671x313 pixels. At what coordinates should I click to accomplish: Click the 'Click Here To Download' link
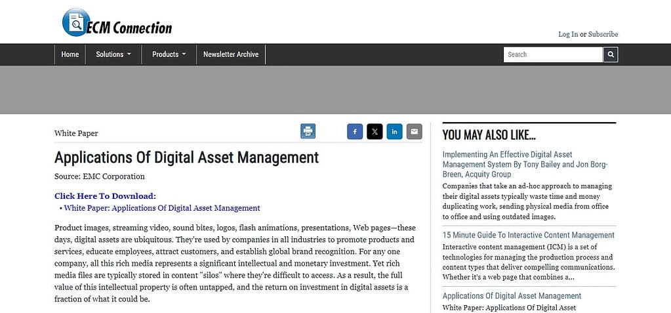tap(105, 196)
